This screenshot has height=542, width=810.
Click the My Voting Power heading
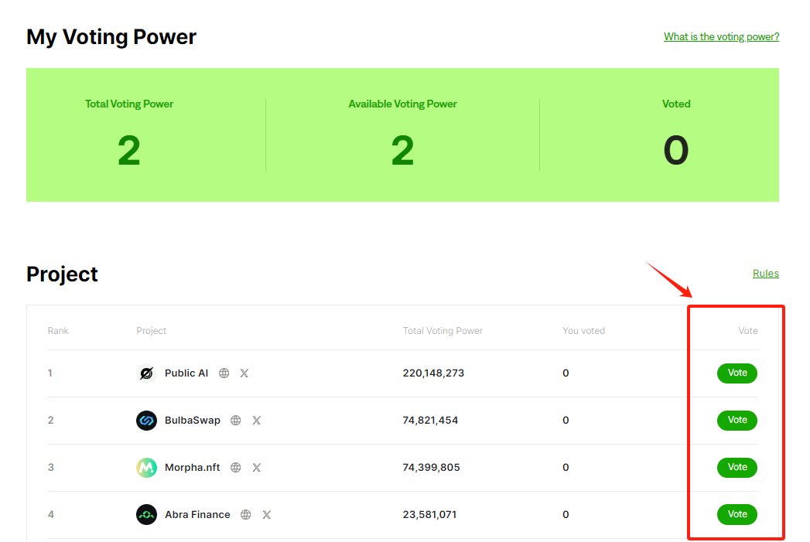[x=111, y=37]
